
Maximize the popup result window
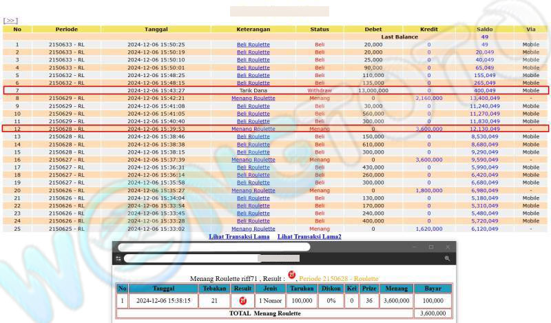pos(430,247)
